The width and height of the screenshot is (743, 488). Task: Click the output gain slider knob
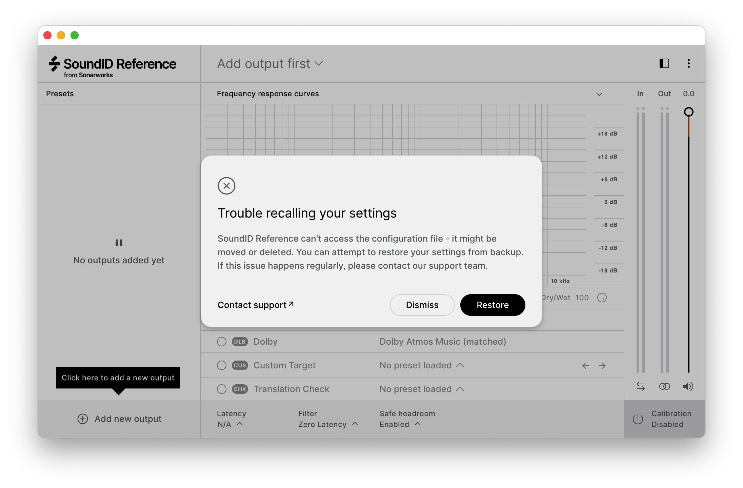pyautogui.click(x=688, y=112)
